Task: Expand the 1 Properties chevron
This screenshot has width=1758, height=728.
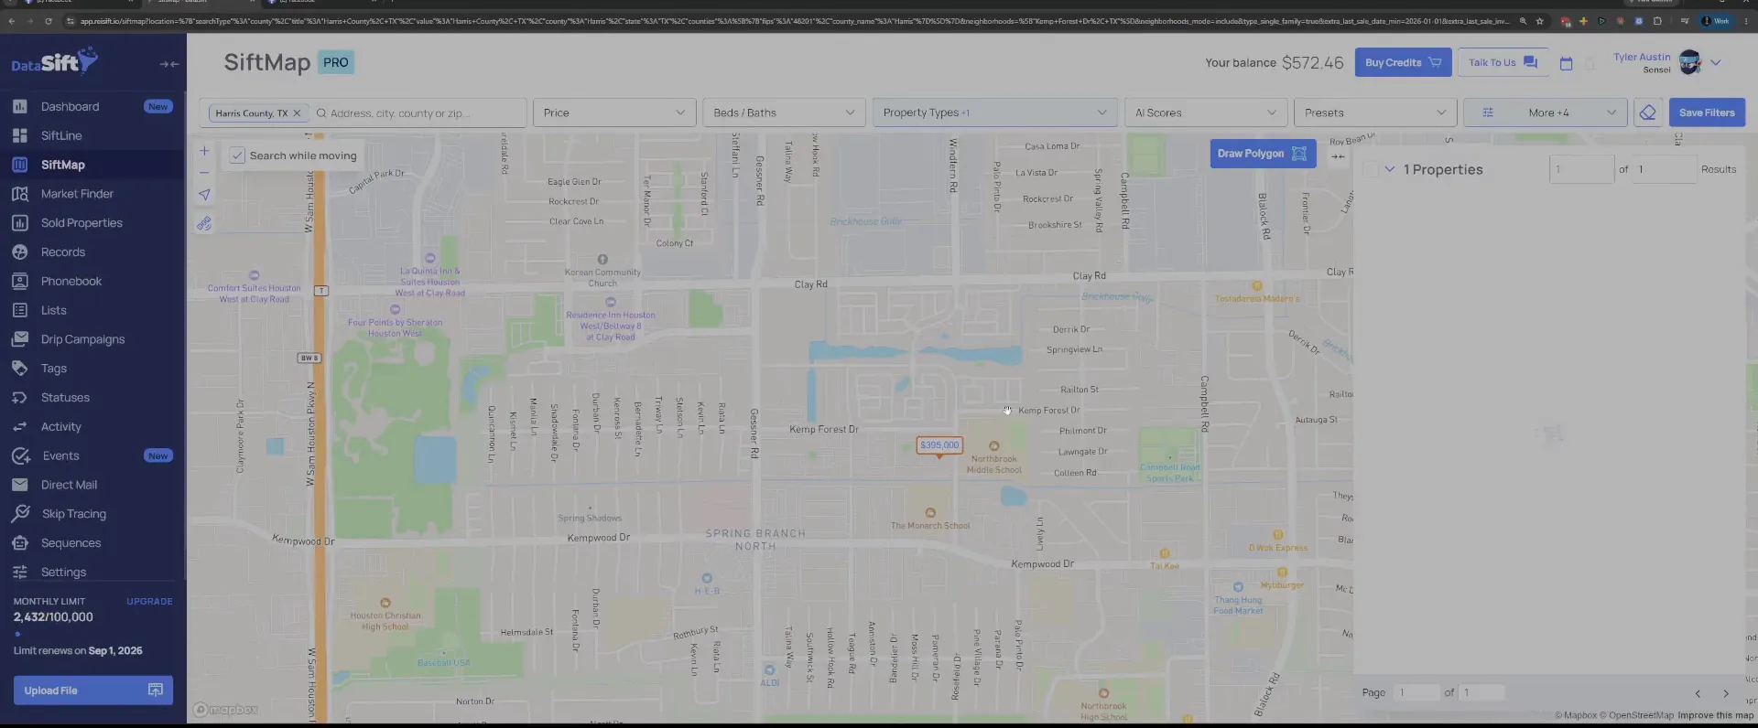Action: [1390, 169]
